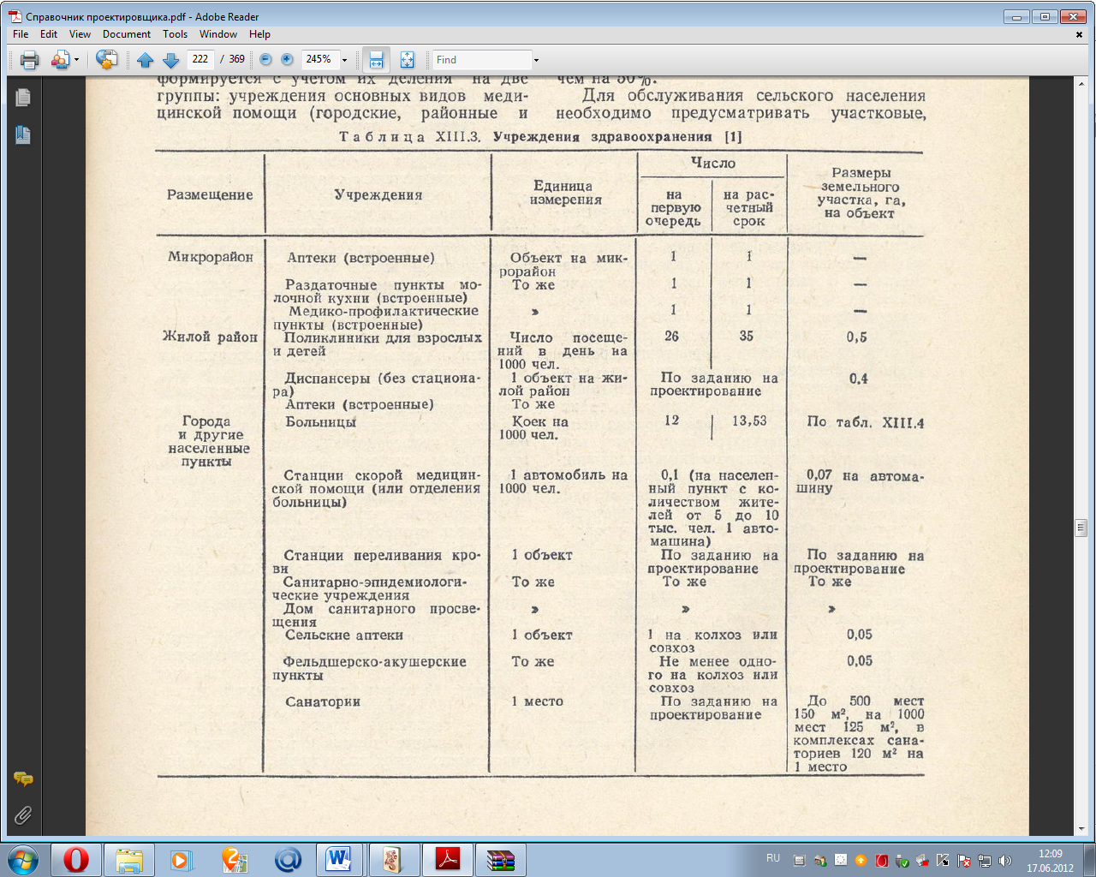Screen dimensions: 1096x877
Task: Open the media player taskbar icon
Action: click(182, 859)
